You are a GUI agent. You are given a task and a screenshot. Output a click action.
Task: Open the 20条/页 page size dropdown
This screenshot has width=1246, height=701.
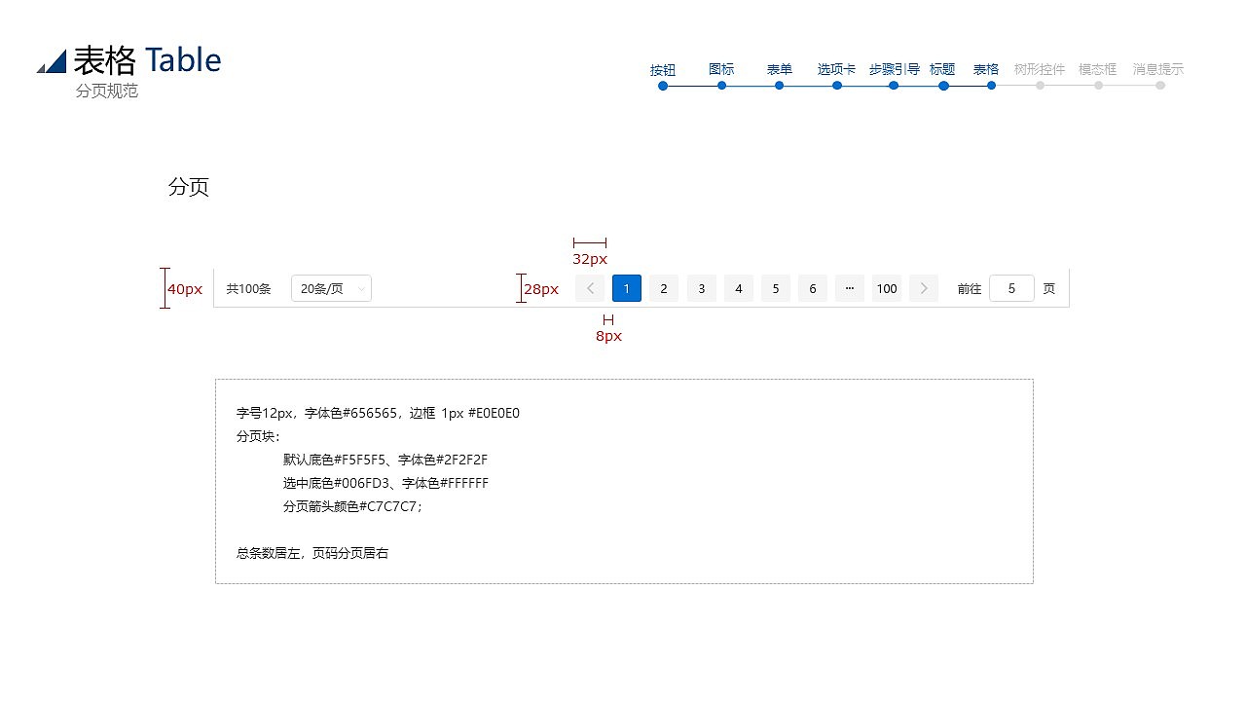[x=331, y=288]
